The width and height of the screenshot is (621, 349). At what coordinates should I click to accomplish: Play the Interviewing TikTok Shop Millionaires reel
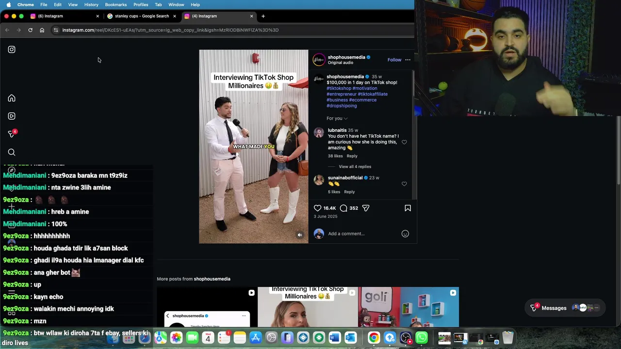point(254,146)
